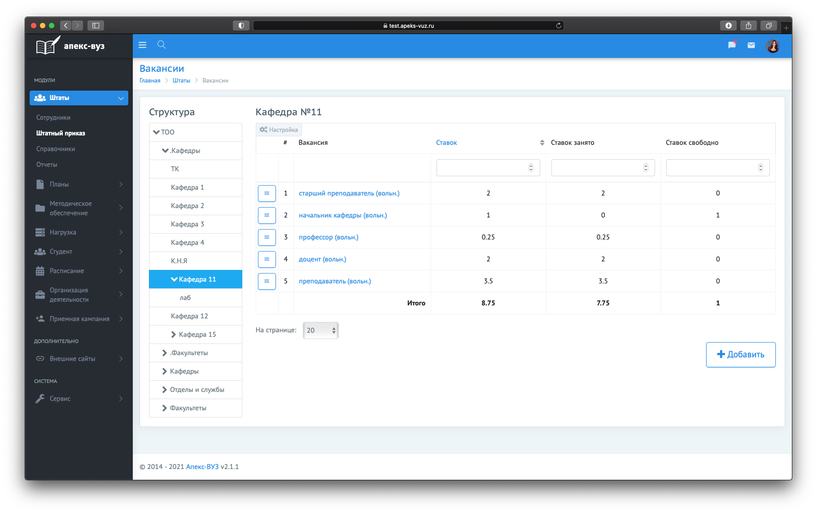
Task: Expand Кафедра 15 tree node
Action: (x=174, y=335)
